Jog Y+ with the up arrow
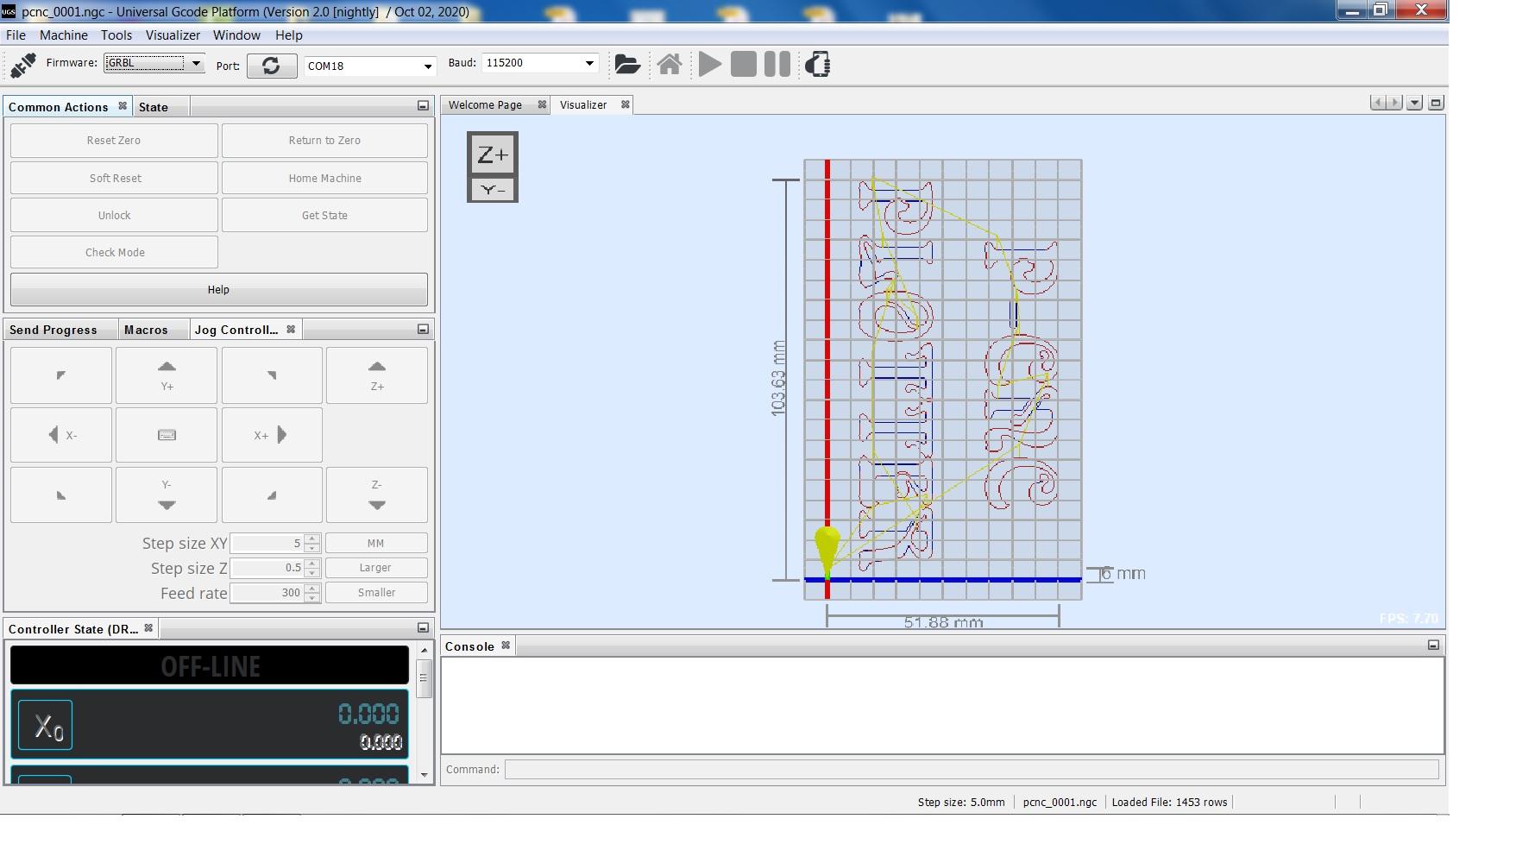 click(167, 375)
